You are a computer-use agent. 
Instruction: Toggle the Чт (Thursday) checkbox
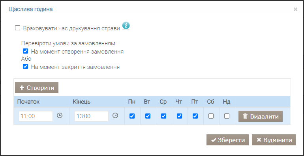179,116
